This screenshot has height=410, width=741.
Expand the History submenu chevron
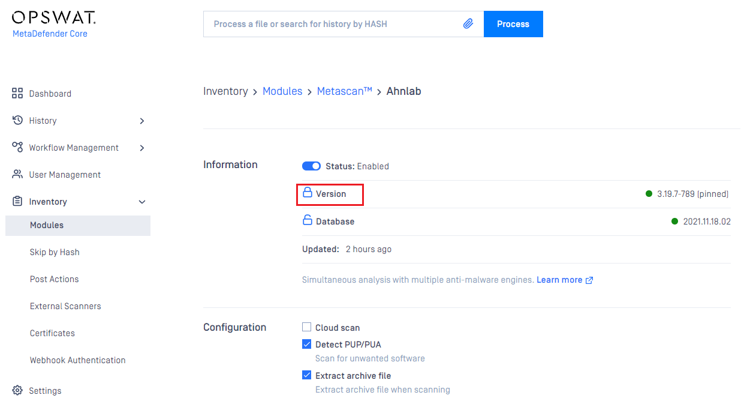coord(142,121)
